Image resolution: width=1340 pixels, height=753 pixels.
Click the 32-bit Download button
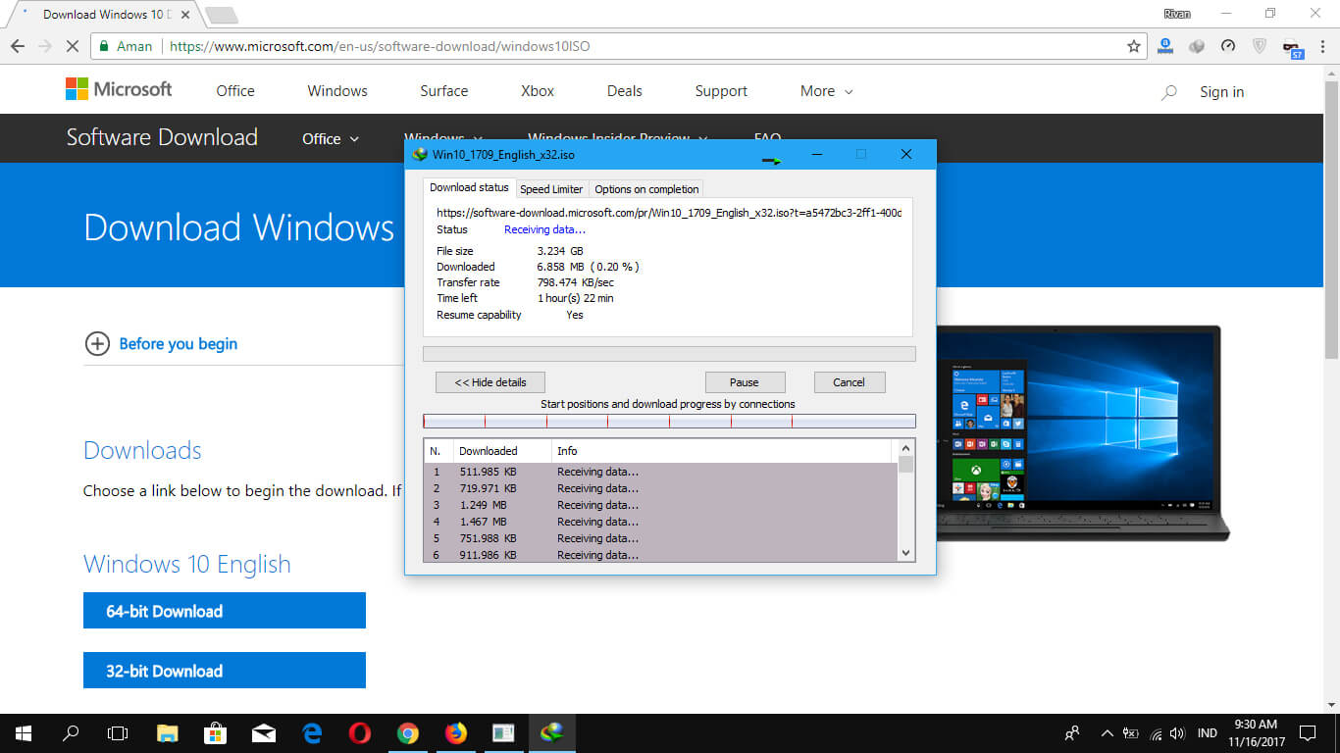(225, 671)
